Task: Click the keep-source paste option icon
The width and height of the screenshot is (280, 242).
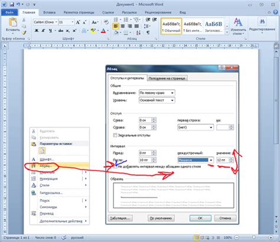Action: pyautogui.click(x=42, y=151)
